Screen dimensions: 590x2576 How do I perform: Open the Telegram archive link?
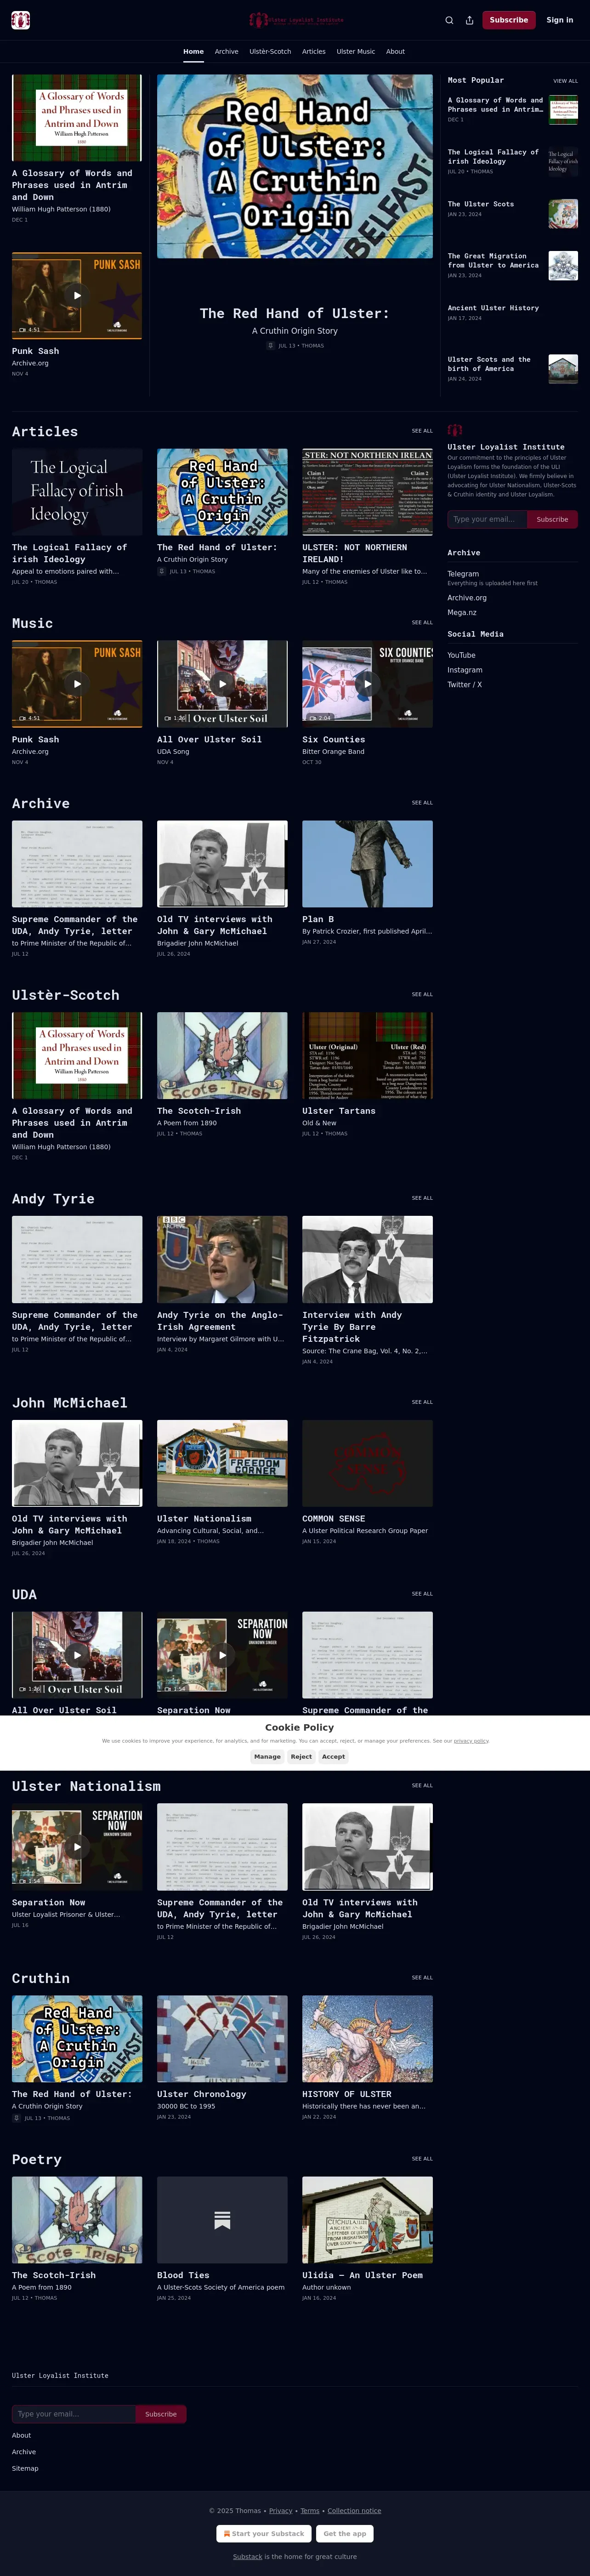(463, 574)
